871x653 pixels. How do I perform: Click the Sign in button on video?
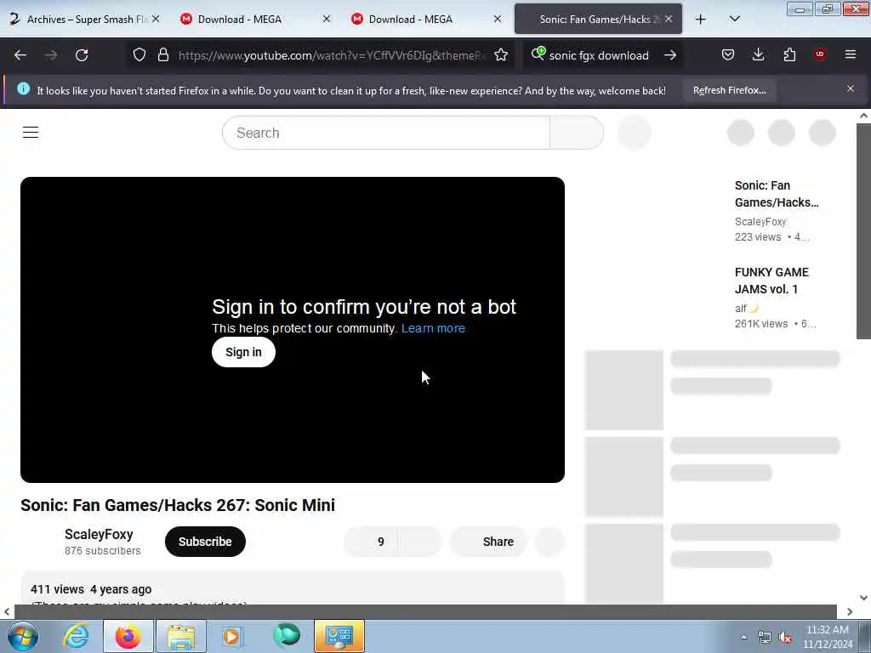click(x=243, y=352)
